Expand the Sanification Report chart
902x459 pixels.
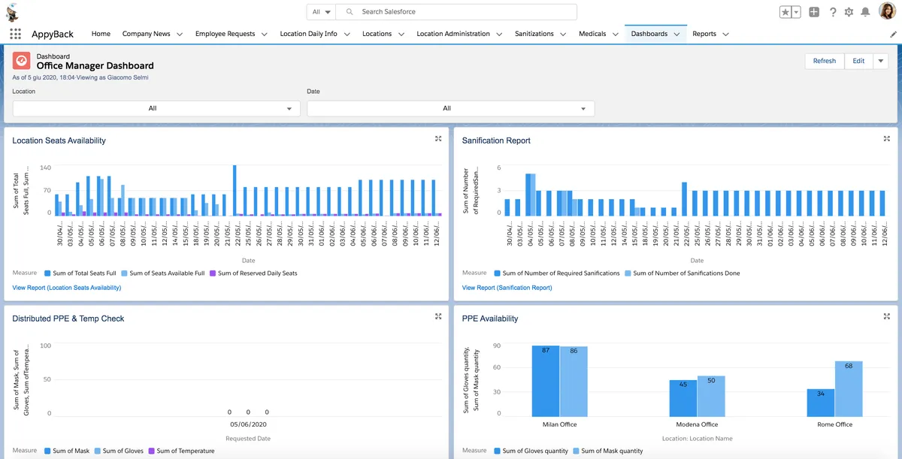coord(887,139)
